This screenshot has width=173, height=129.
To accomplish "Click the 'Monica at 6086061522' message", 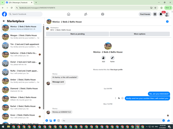I will tap(62, 112).
